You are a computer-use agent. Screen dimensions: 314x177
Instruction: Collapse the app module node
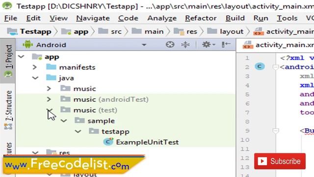[21, 57]
